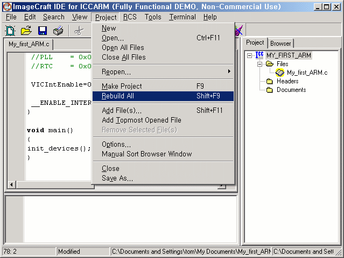This screenshot has width=344, height=258.
Task: Collapse the Files folder node
Action: 260,64
